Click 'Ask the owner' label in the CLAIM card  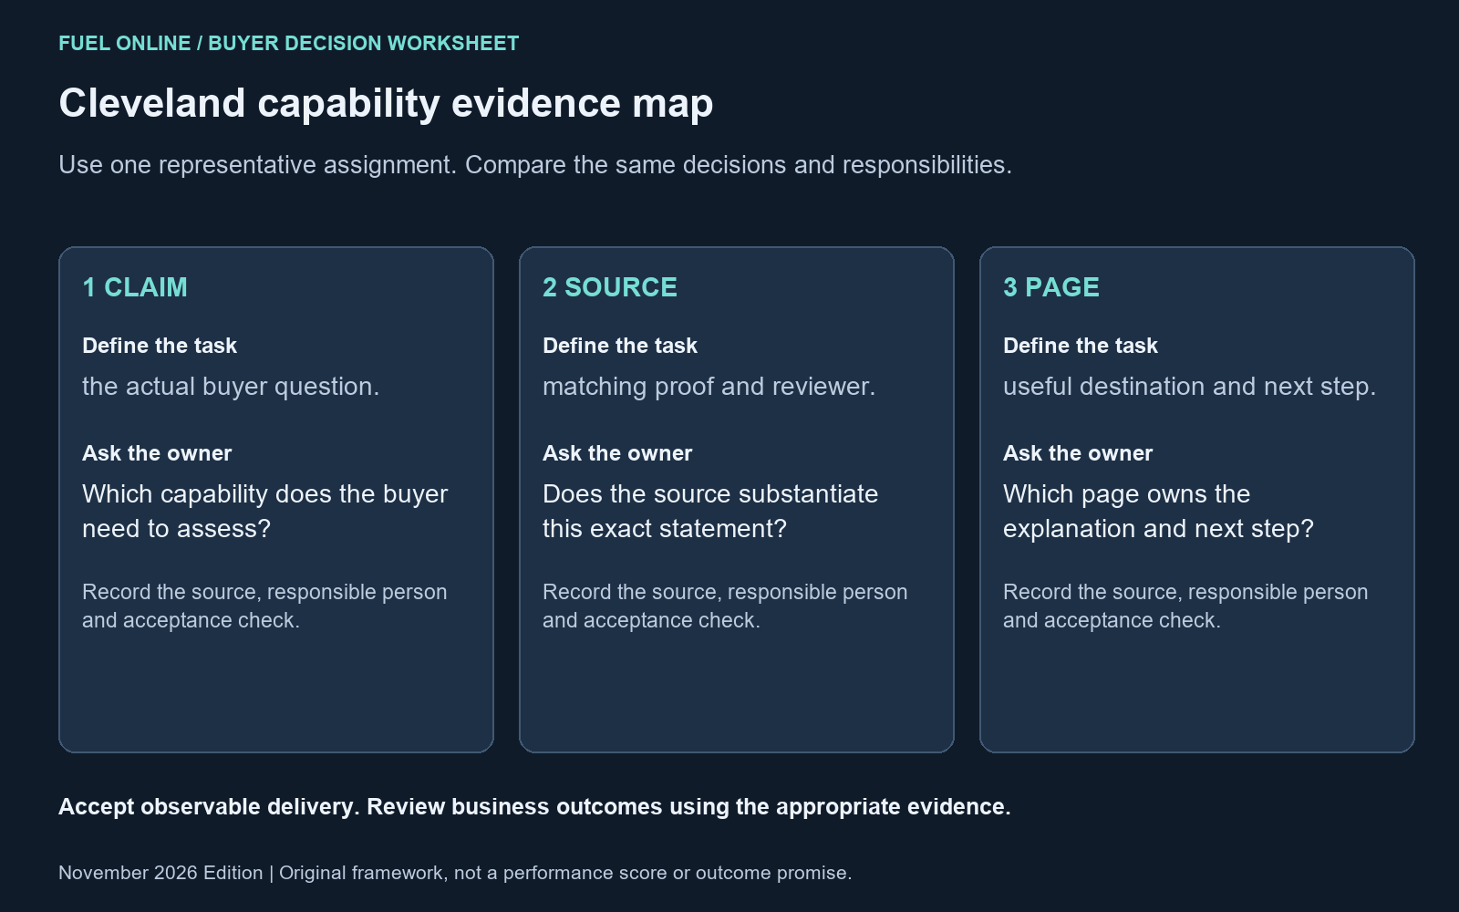pyautogui.click(x=157, y=453)
